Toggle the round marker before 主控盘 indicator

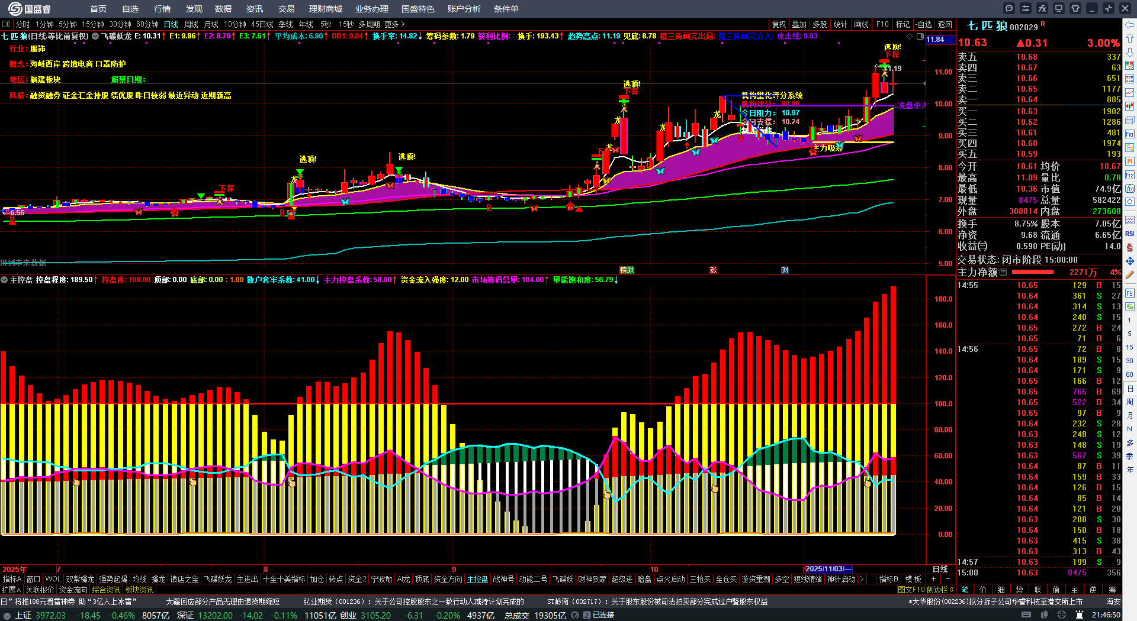pos(4,280)
